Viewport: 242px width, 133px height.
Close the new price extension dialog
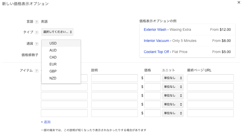tap(239, 2)
